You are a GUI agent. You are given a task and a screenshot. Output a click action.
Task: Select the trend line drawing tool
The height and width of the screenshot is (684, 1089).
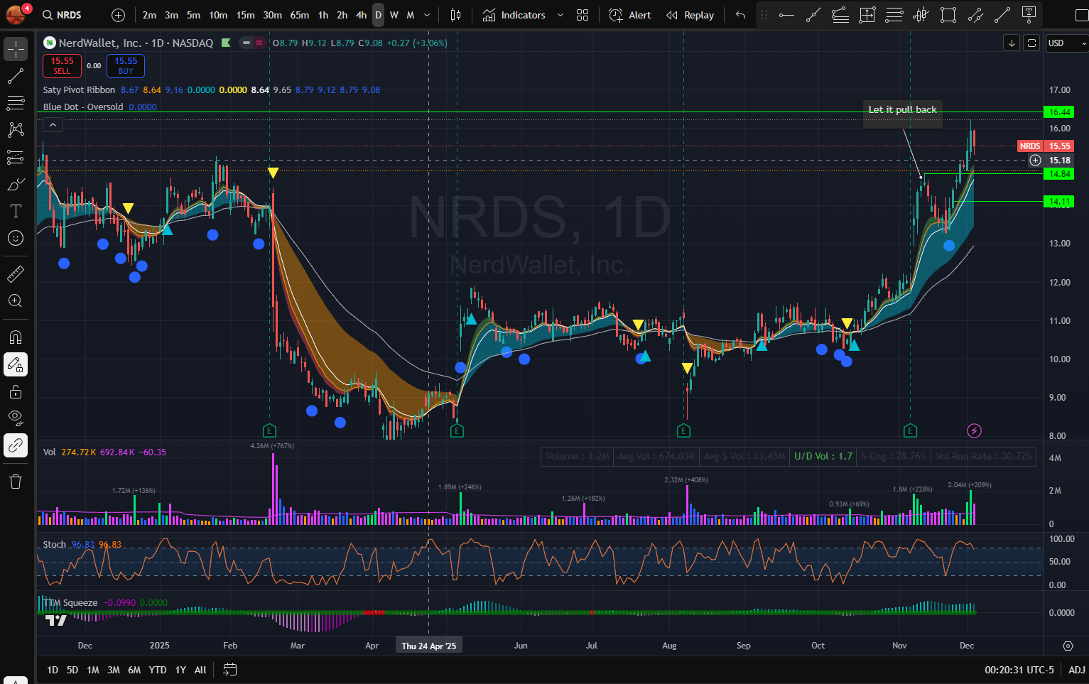[16, 77]
